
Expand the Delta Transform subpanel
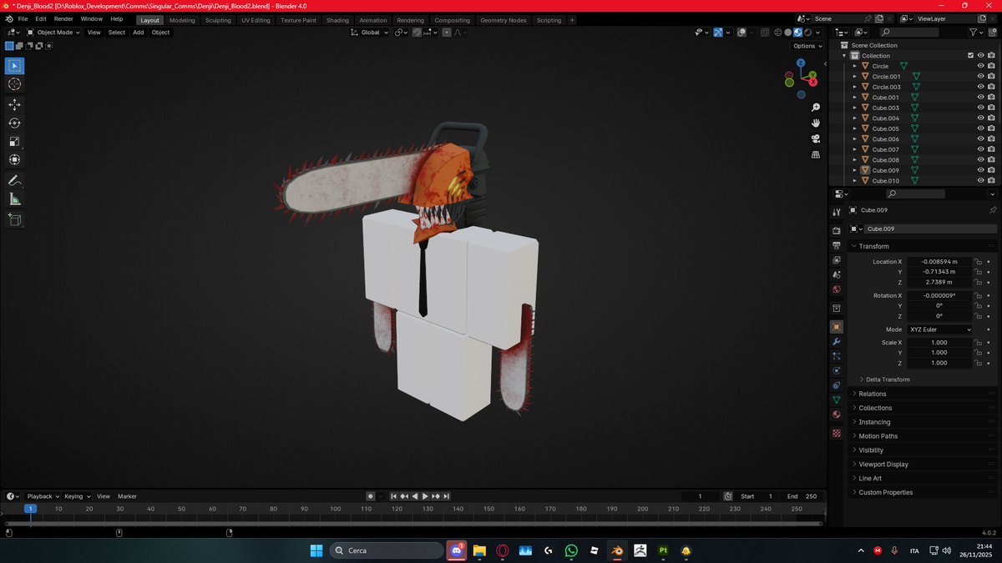pyautogui.click(x=888, y=380)
